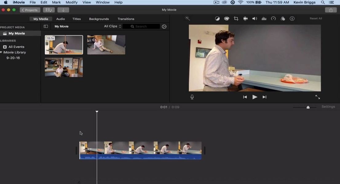Open the All Clips filter dropdown
The width and height of the screenshot is (340, 184).
point(112,26)
